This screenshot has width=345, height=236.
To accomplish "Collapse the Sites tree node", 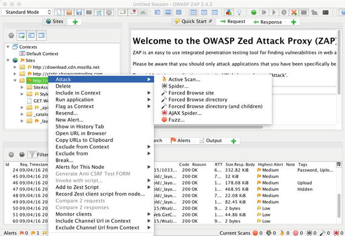I will coord(8,61).
